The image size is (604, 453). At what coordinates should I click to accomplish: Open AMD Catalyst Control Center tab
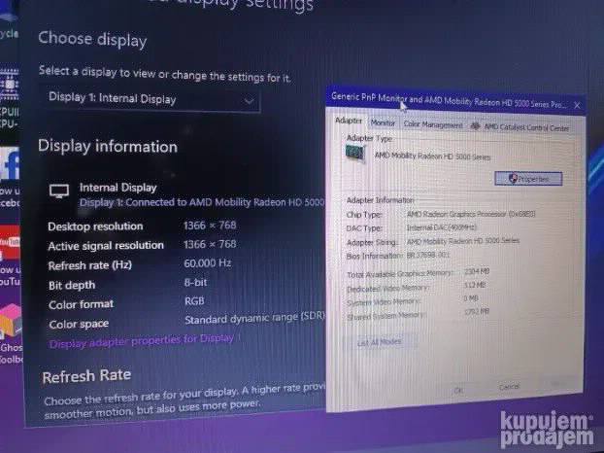coord(520,127)
